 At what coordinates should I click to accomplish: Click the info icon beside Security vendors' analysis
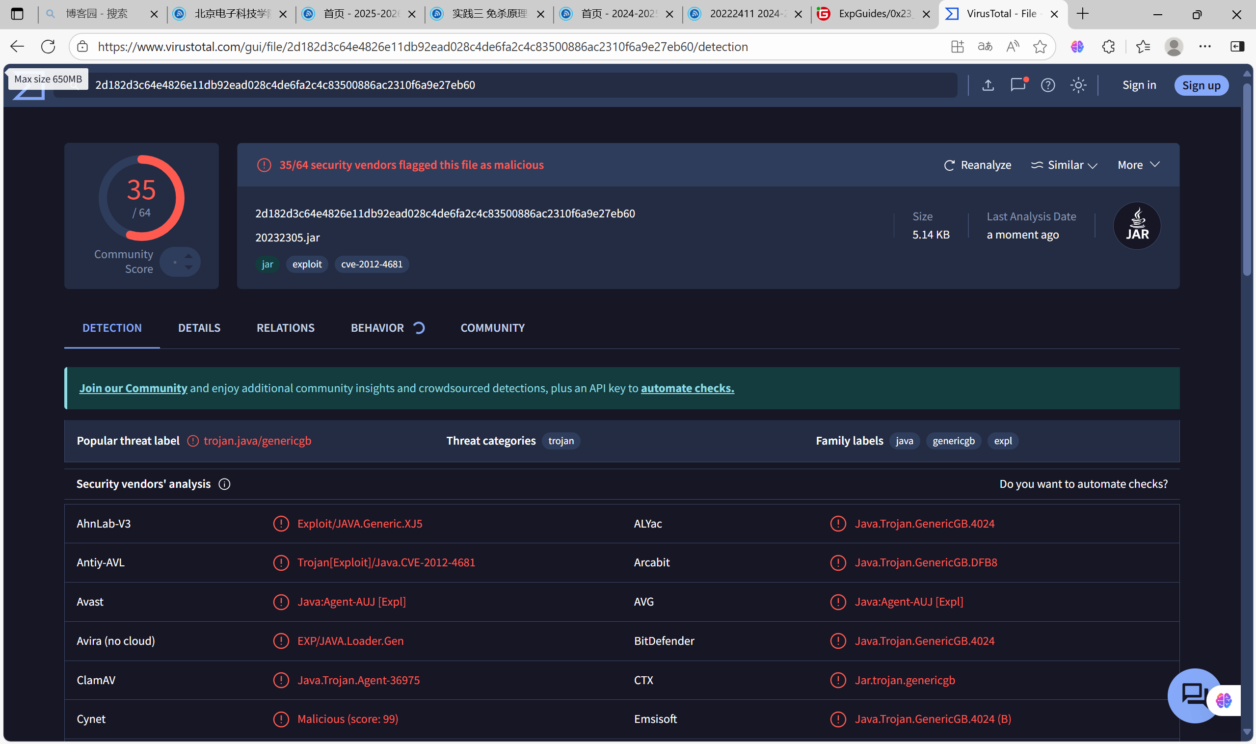click(224, 484)
